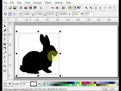Open the Object menu
121x91 pixels.
coord(48,3)
